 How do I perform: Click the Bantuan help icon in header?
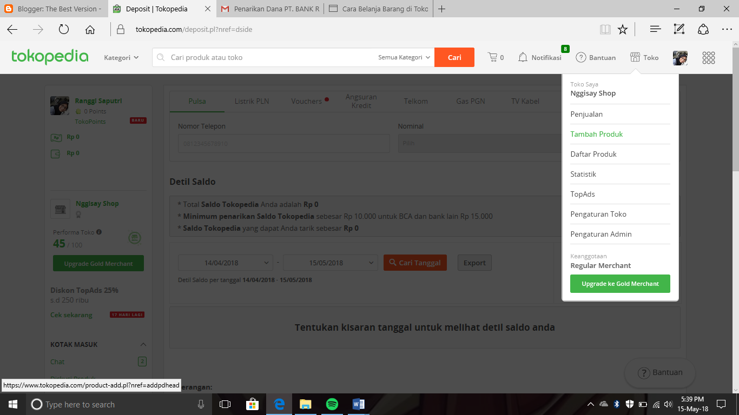coord(580,57)
